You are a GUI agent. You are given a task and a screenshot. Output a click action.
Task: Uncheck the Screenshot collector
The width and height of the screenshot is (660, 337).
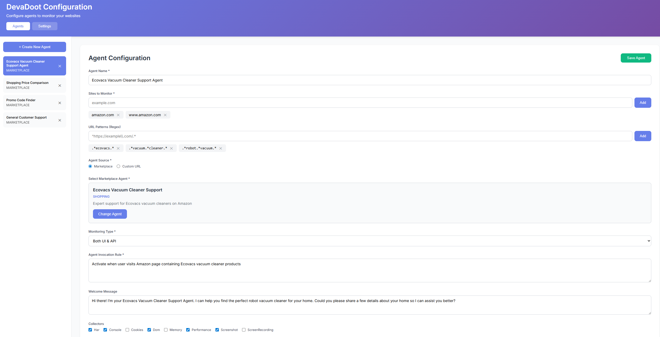click(217, 330)
